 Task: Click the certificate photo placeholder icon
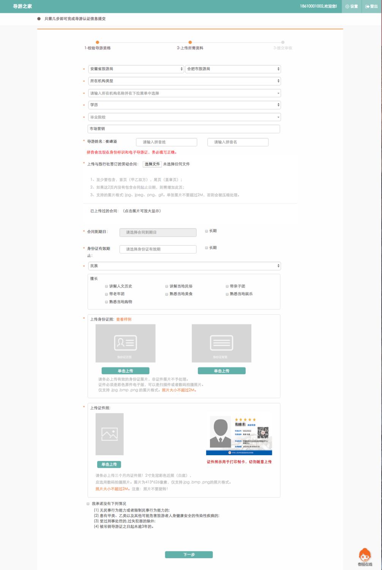(x=109, y=433)
